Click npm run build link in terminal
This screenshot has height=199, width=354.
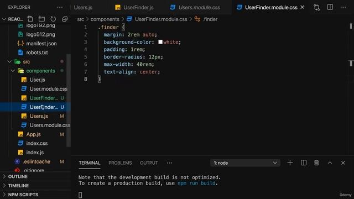[196, 183]
